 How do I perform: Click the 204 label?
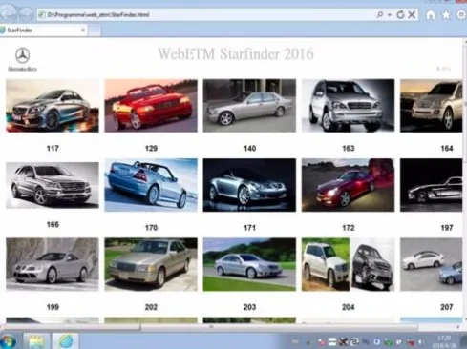pyautogui.click(x=349, y=307)
